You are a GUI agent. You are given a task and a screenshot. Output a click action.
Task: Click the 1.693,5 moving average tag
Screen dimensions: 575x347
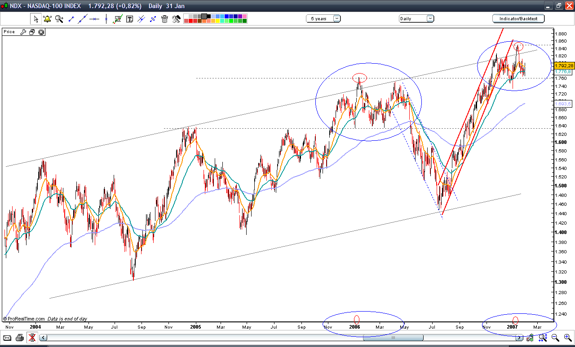(x=563, y=104)
